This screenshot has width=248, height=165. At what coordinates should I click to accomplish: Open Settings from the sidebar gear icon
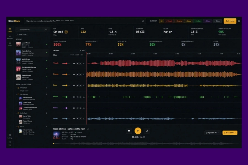pos(10,136)
